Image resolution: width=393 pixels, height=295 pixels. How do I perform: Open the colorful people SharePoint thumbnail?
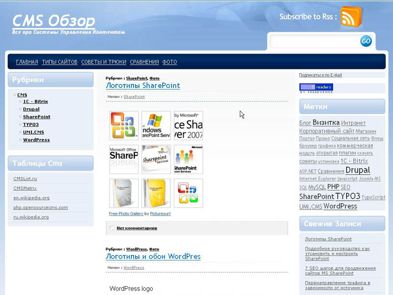pos(189,159)
